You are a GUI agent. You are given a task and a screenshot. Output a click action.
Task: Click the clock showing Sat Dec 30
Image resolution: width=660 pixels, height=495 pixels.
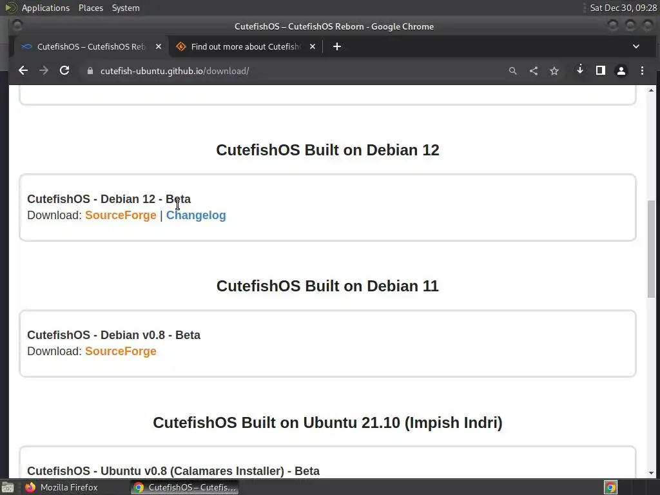click(x=623, y=8)
